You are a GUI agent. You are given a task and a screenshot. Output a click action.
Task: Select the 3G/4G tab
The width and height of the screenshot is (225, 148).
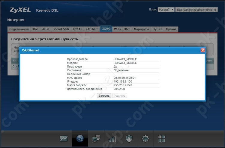pos(106,29)
